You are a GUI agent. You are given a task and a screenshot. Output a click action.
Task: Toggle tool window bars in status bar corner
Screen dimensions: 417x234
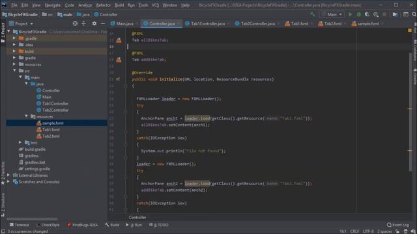click(3, 231)
